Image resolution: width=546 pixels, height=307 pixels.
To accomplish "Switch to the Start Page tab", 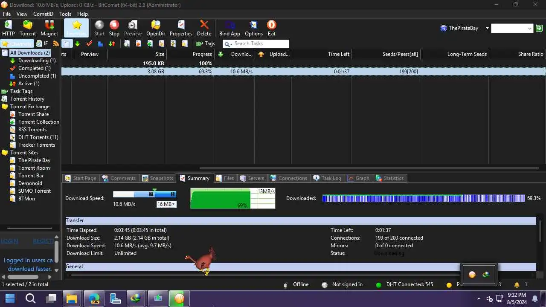I will 80,178.
